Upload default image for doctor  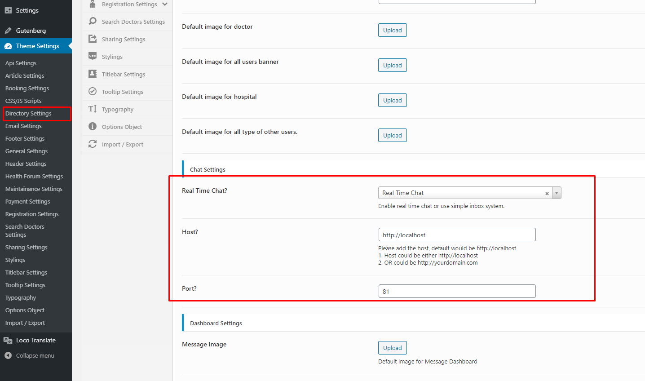(x=393, y=30)
